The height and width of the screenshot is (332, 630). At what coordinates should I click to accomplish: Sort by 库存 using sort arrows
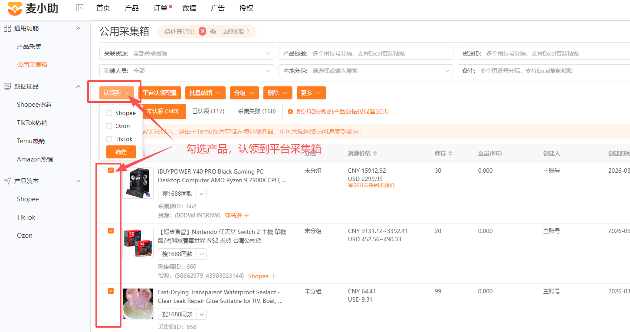450,154
